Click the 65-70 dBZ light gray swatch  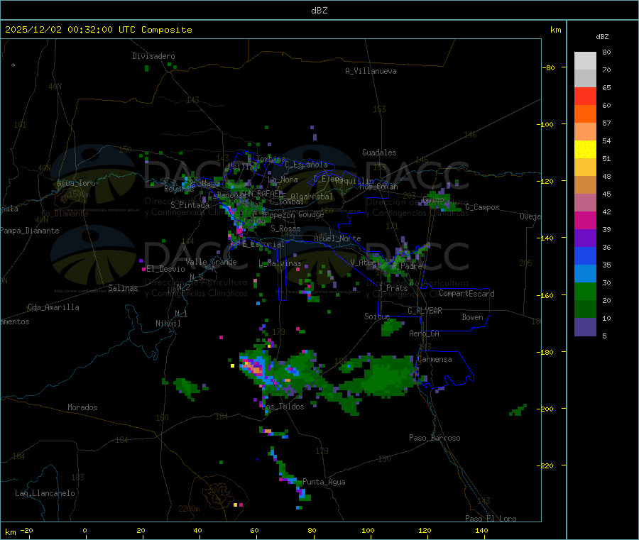click(585, 78)
